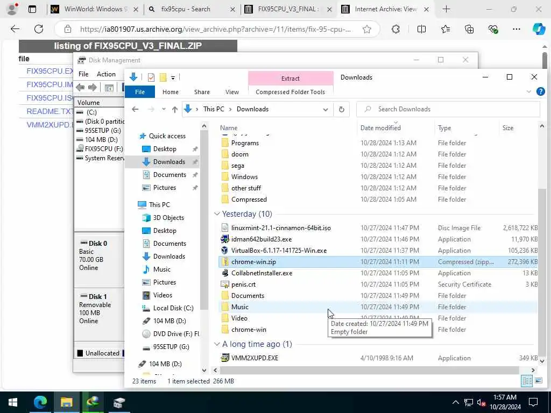Click Disk Management forward arrow toolbar icon

(x=93, y=88)
